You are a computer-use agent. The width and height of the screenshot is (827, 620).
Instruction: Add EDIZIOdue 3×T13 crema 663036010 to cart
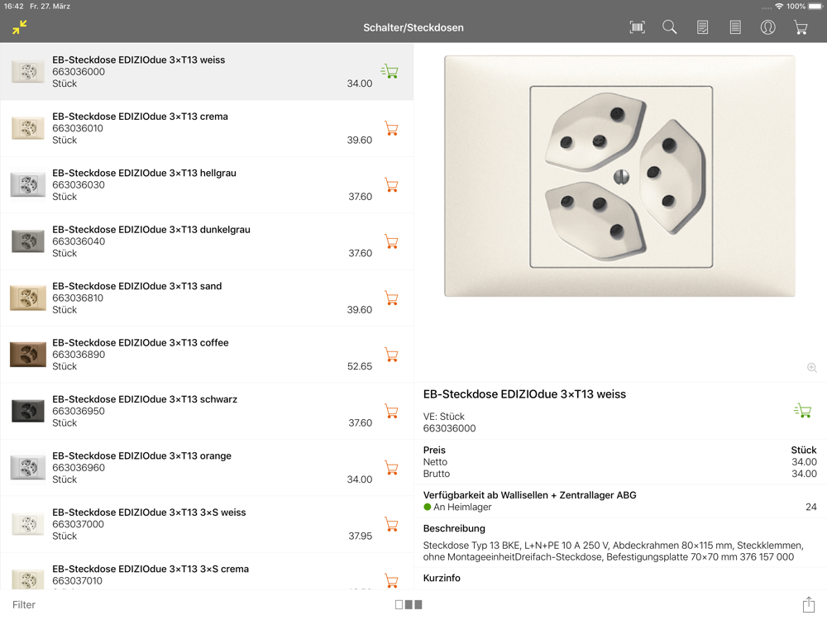point(391,129)
